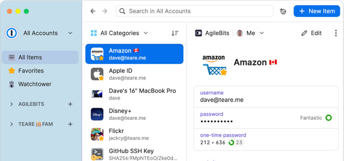Click the magnifying glass search icon
This screenshot has height=161, width=344.
pos(122,11)
